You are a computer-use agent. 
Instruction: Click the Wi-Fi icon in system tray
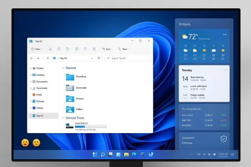click(x=214, y=154)
